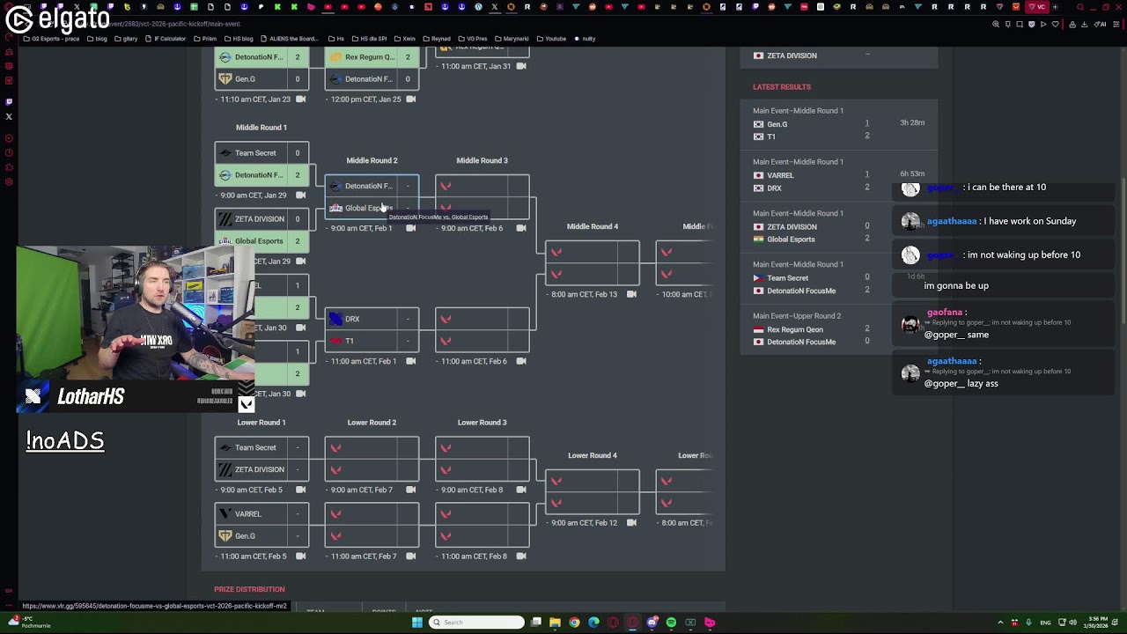This screenshot has height=634, width=1127.
Task: Click the video icon next to 9:00 am CET, Feb 1
Action: coord(411,228)
